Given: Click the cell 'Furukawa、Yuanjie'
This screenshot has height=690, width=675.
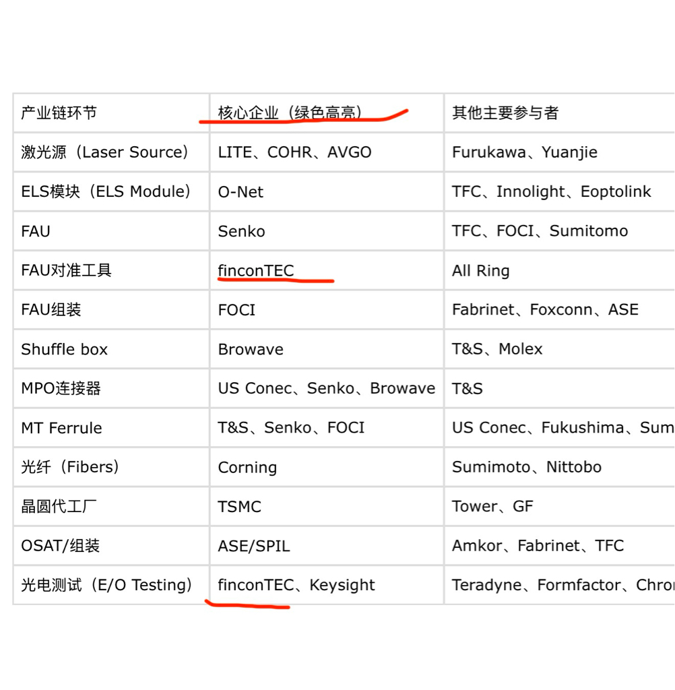Looking at the screenshot, I should point(560,152).
